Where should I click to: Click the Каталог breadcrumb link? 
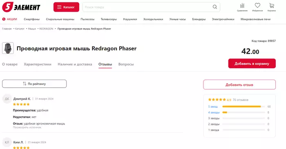click(20, 29)
